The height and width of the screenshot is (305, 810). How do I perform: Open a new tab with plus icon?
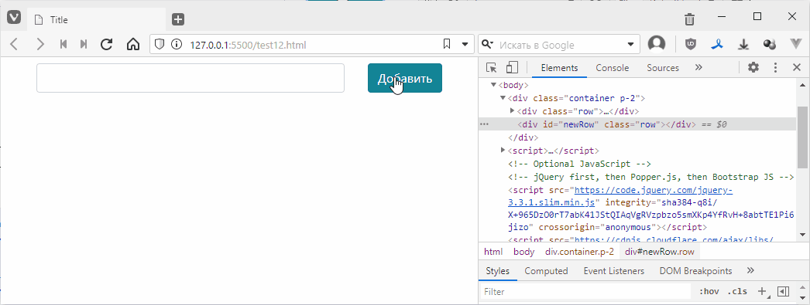[x=178, y=19]
